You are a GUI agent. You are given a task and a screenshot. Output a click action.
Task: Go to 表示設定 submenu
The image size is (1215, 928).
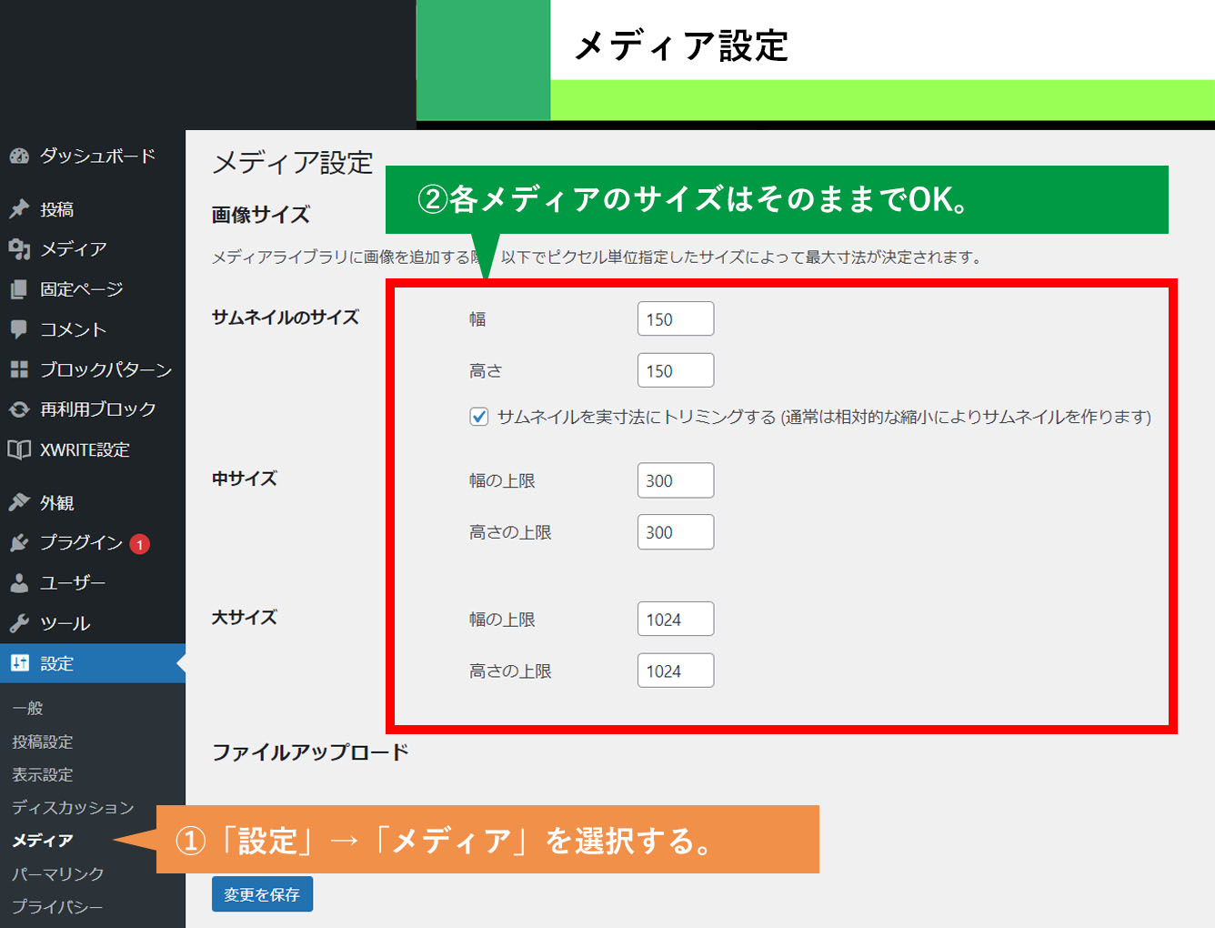[43, 774]
